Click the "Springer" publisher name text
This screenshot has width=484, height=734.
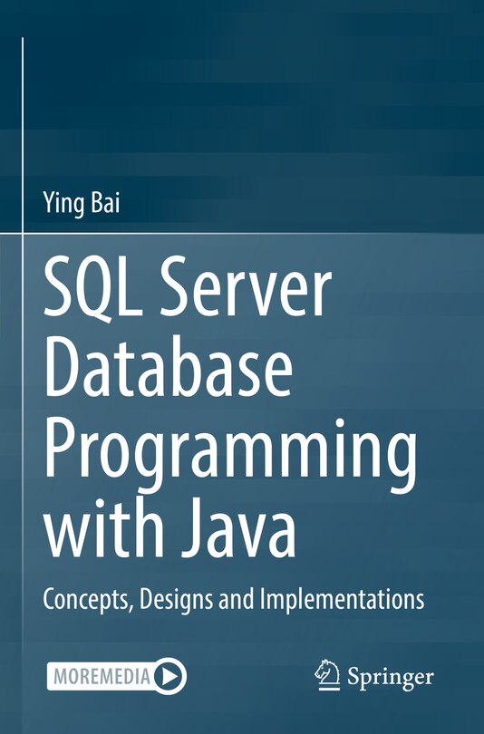coord(391,677)
